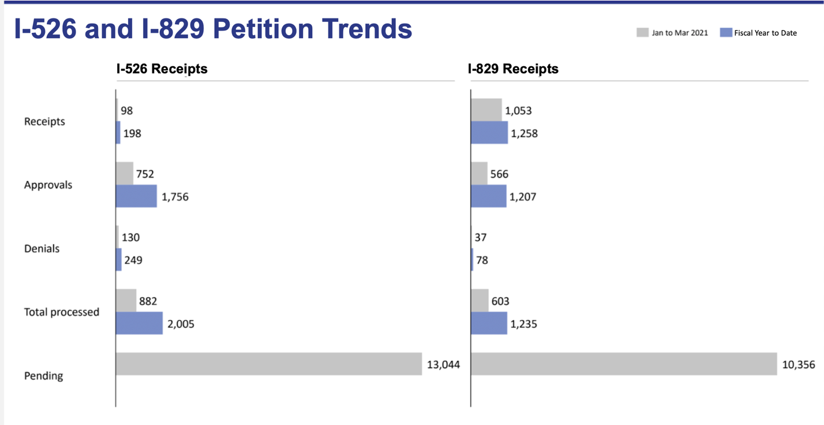Click the Approvals row label
The image size is (824, 425).
(48, 185)
